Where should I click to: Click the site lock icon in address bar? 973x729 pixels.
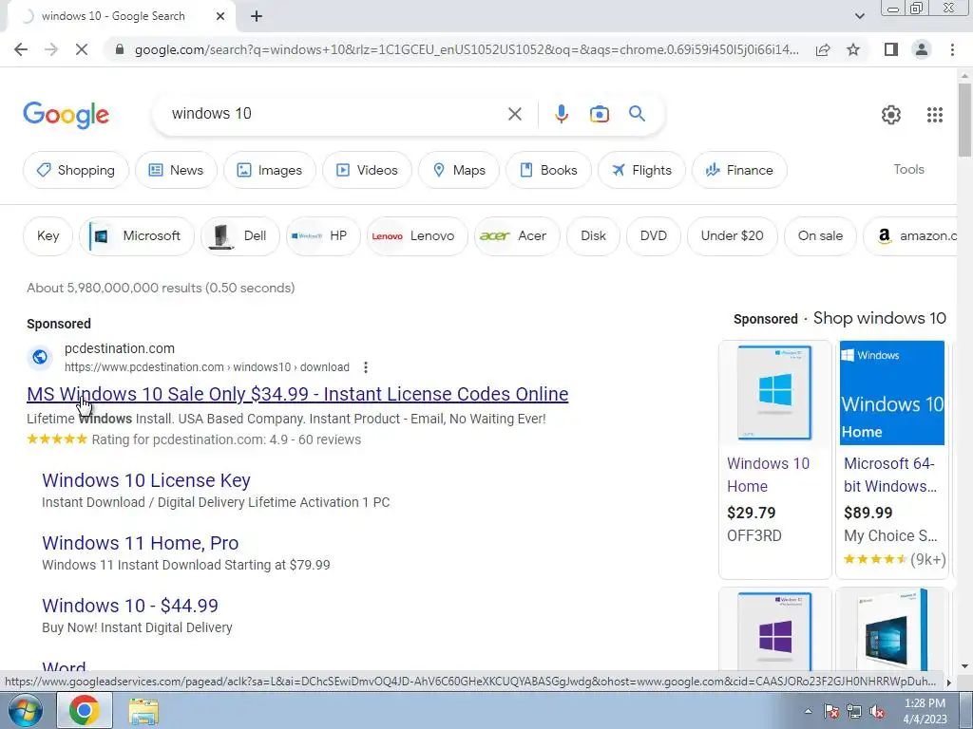point(120,49)
